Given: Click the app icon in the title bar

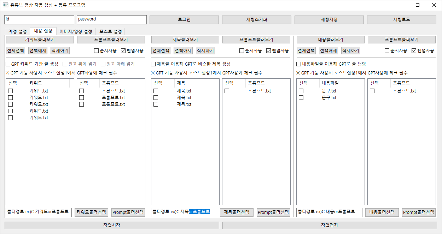Looking at the screenshot, I should point(5,5).
